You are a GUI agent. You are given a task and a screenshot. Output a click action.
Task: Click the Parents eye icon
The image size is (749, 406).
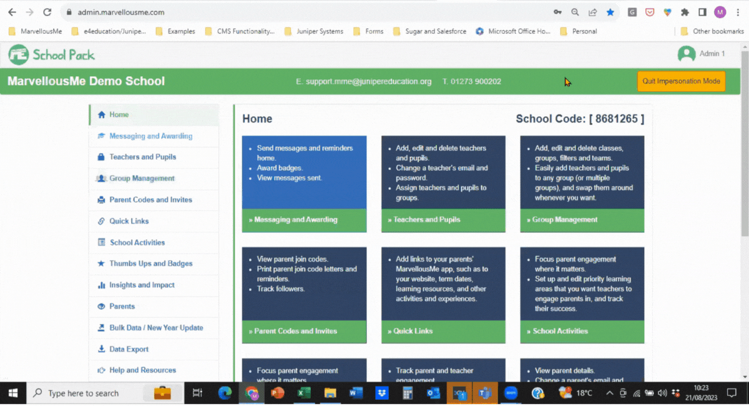pos(101,307)
